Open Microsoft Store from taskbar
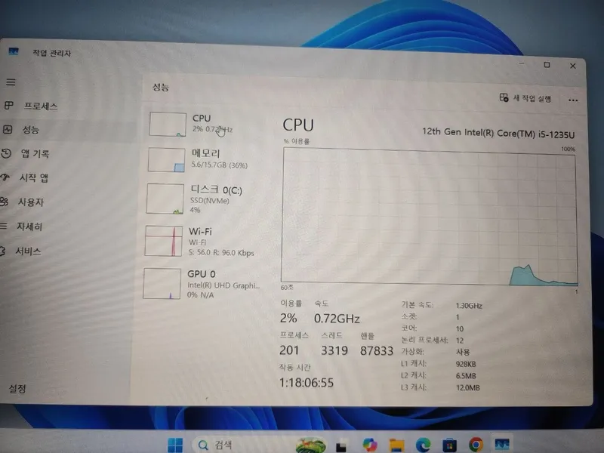Image resolution: width=604 pixels, height=453 pixels. pyautogui.click(x=449, y=445)
